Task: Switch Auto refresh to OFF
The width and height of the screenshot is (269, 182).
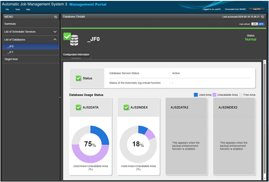Action: [261, 24]
